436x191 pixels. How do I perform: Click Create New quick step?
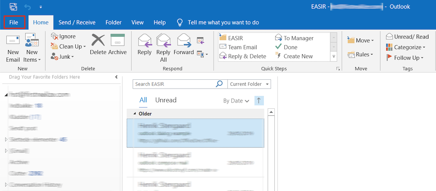click(294, 56)
